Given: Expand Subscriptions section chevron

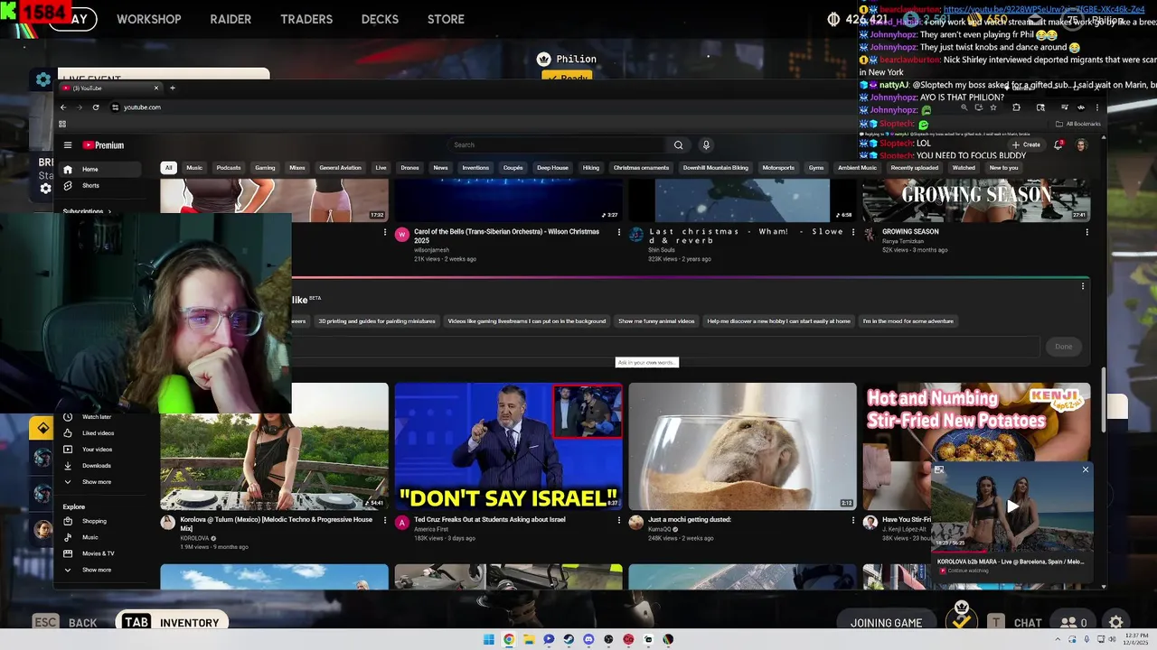Looking at the screenshot, I should click(109, 211).
